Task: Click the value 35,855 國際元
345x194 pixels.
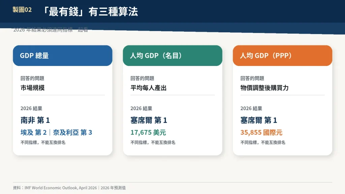Action: 261,132
